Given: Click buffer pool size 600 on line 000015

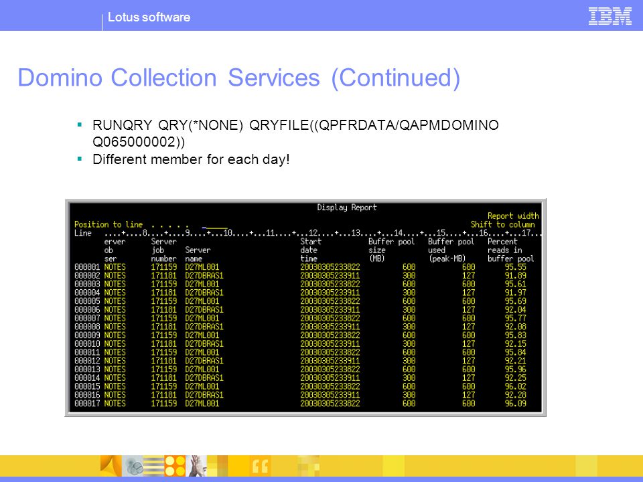Looking at the screenshot, I should (409, 386).
